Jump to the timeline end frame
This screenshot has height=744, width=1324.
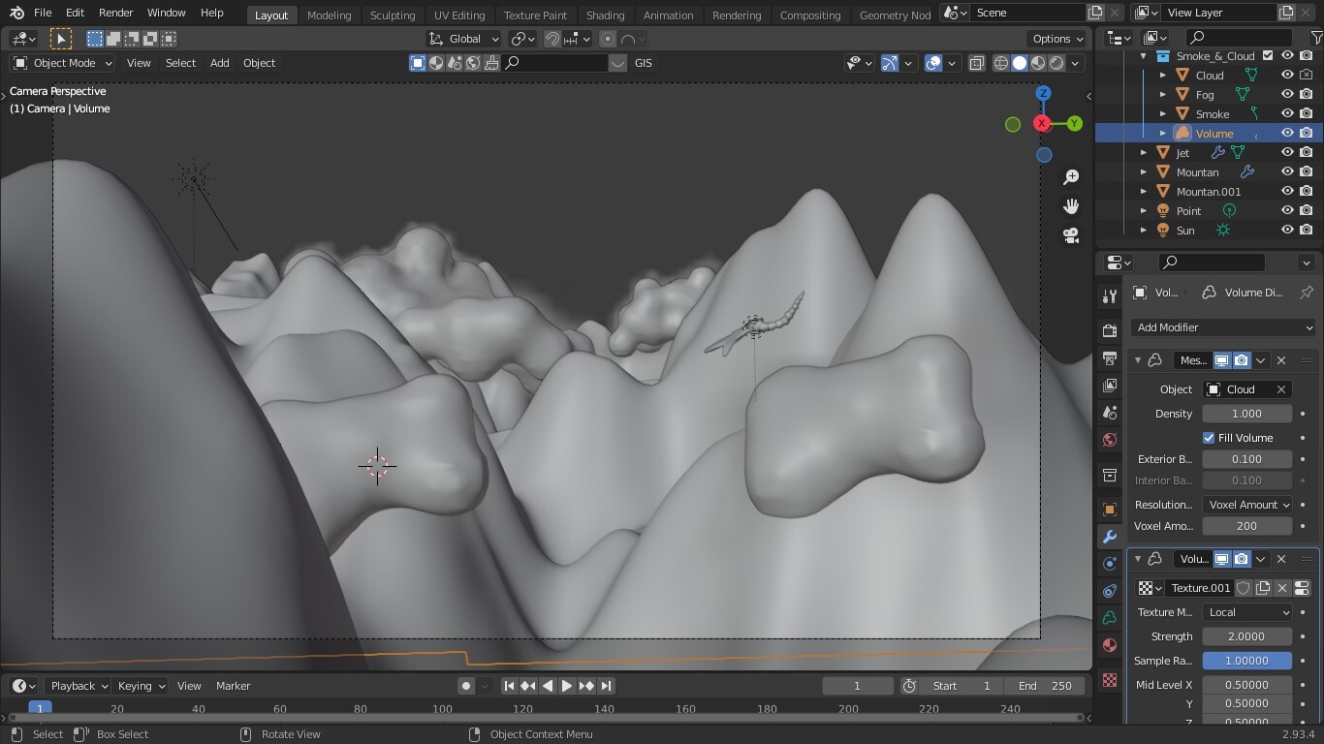606,686
